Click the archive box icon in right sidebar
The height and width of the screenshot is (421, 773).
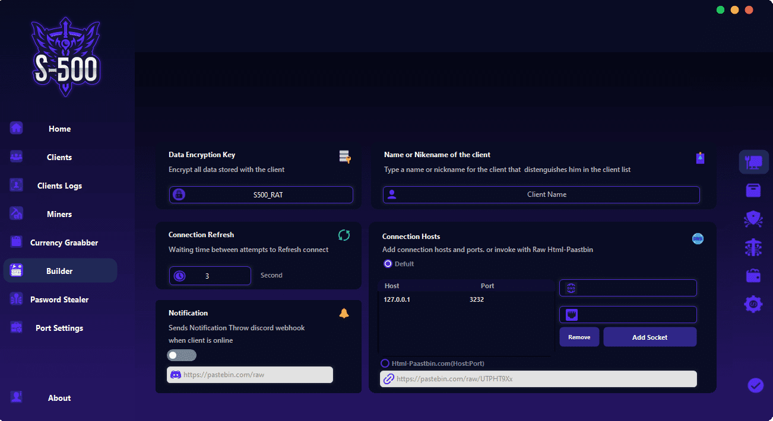pos(753,190)
